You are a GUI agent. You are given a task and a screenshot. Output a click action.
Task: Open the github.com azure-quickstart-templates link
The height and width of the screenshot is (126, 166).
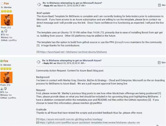click(90, 122)
